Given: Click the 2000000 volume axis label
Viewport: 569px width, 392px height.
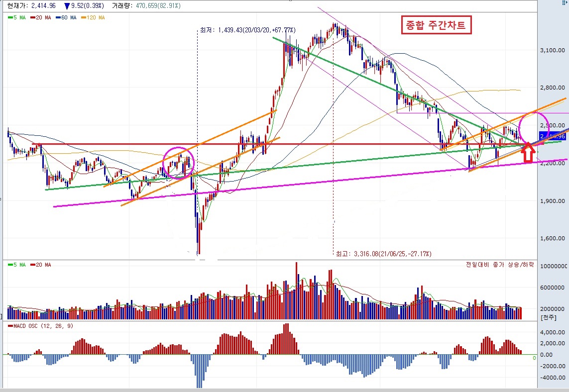Looking at the screenshot, I should (552, 308).
